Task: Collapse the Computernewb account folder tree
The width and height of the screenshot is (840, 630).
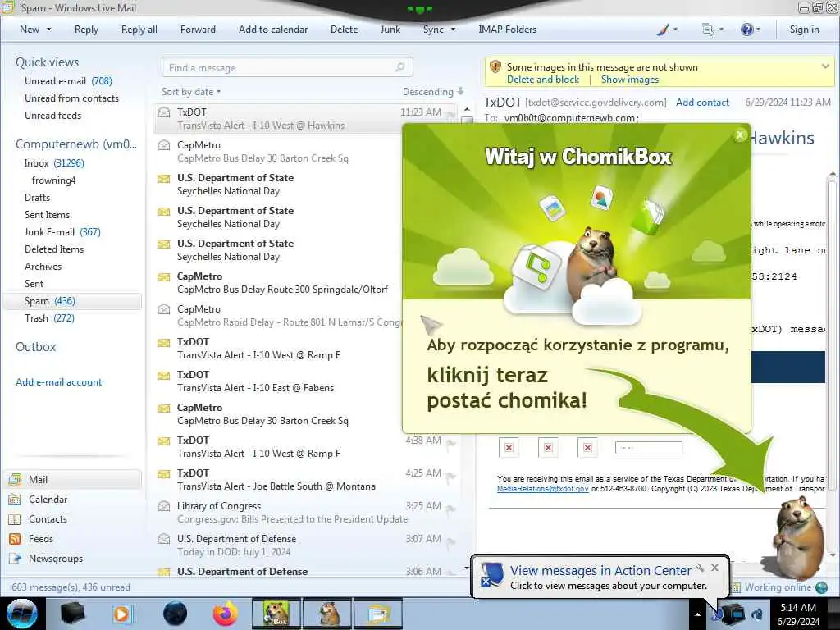Action: pyautogui.click(x=76, y=144)
